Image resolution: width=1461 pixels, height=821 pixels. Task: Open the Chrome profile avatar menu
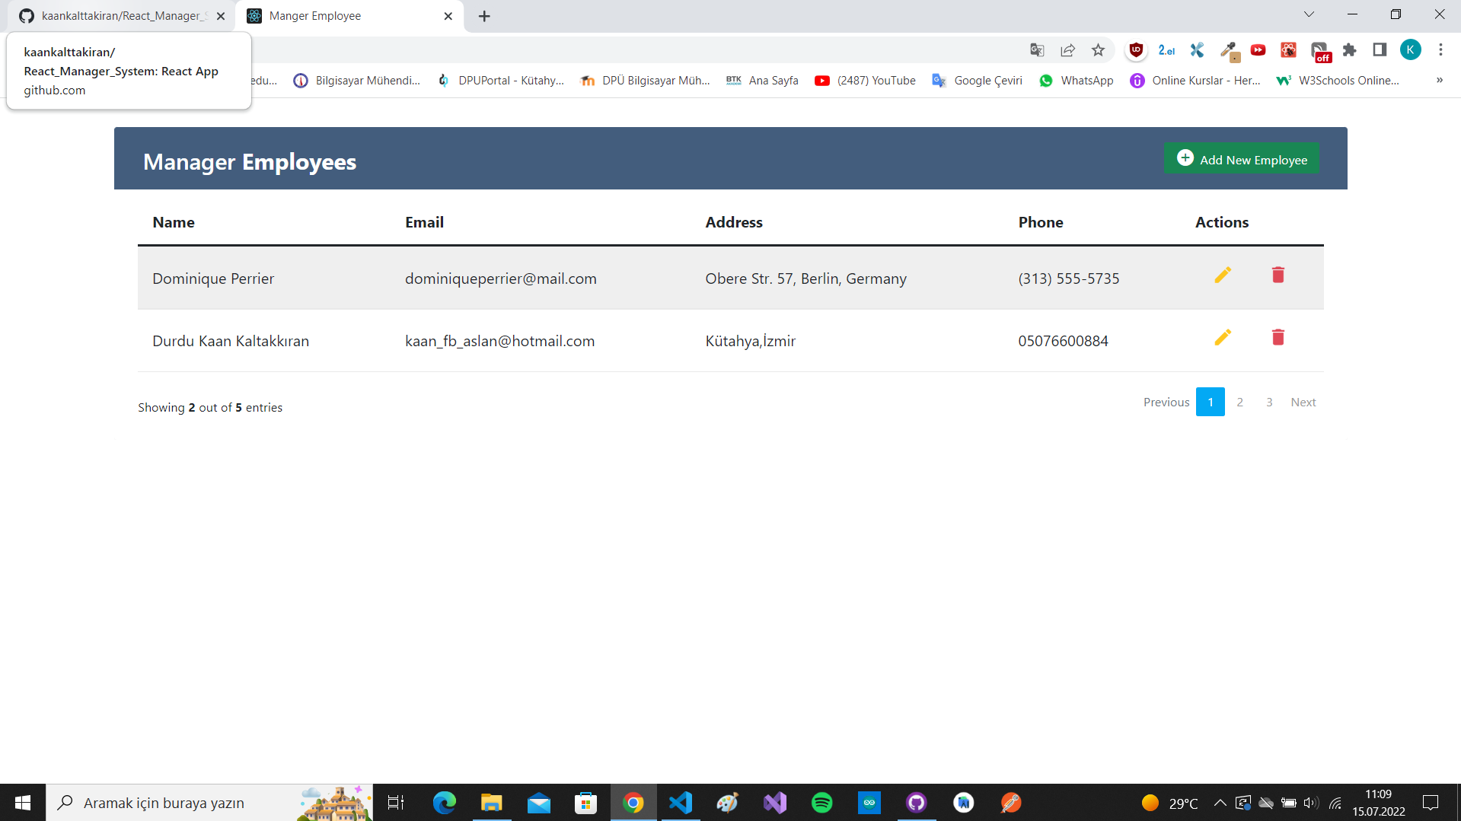[1411, 50]
